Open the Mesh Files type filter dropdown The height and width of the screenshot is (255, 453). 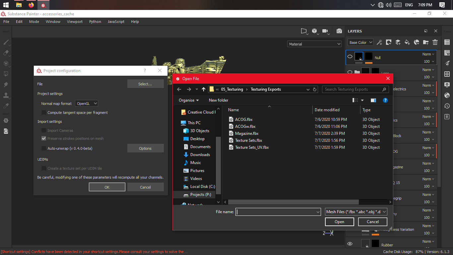(356, 212)
